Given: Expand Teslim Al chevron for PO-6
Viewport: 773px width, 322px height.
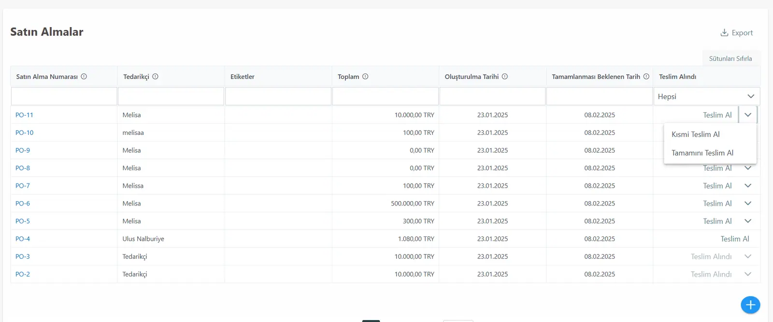Looking at the screenshot, I should (748, 204).
